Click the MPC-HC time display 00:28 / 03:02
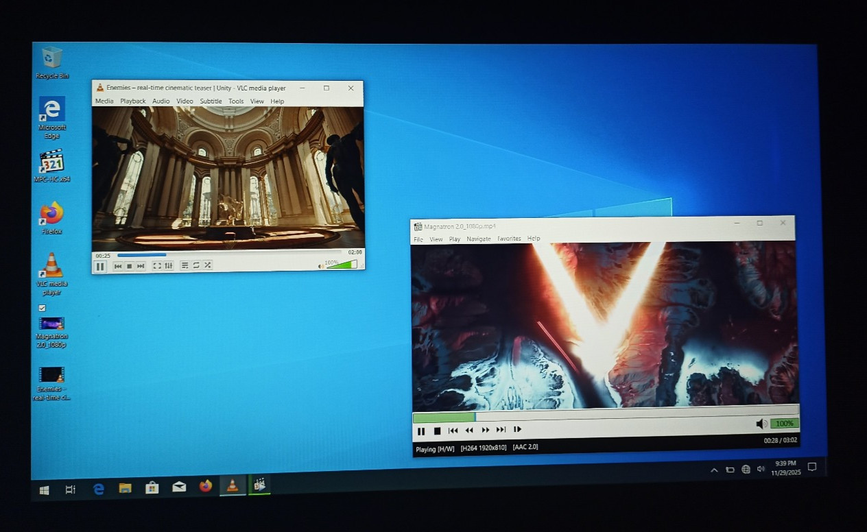The height and width of the screenshot is (532, 867). (781, 441)
